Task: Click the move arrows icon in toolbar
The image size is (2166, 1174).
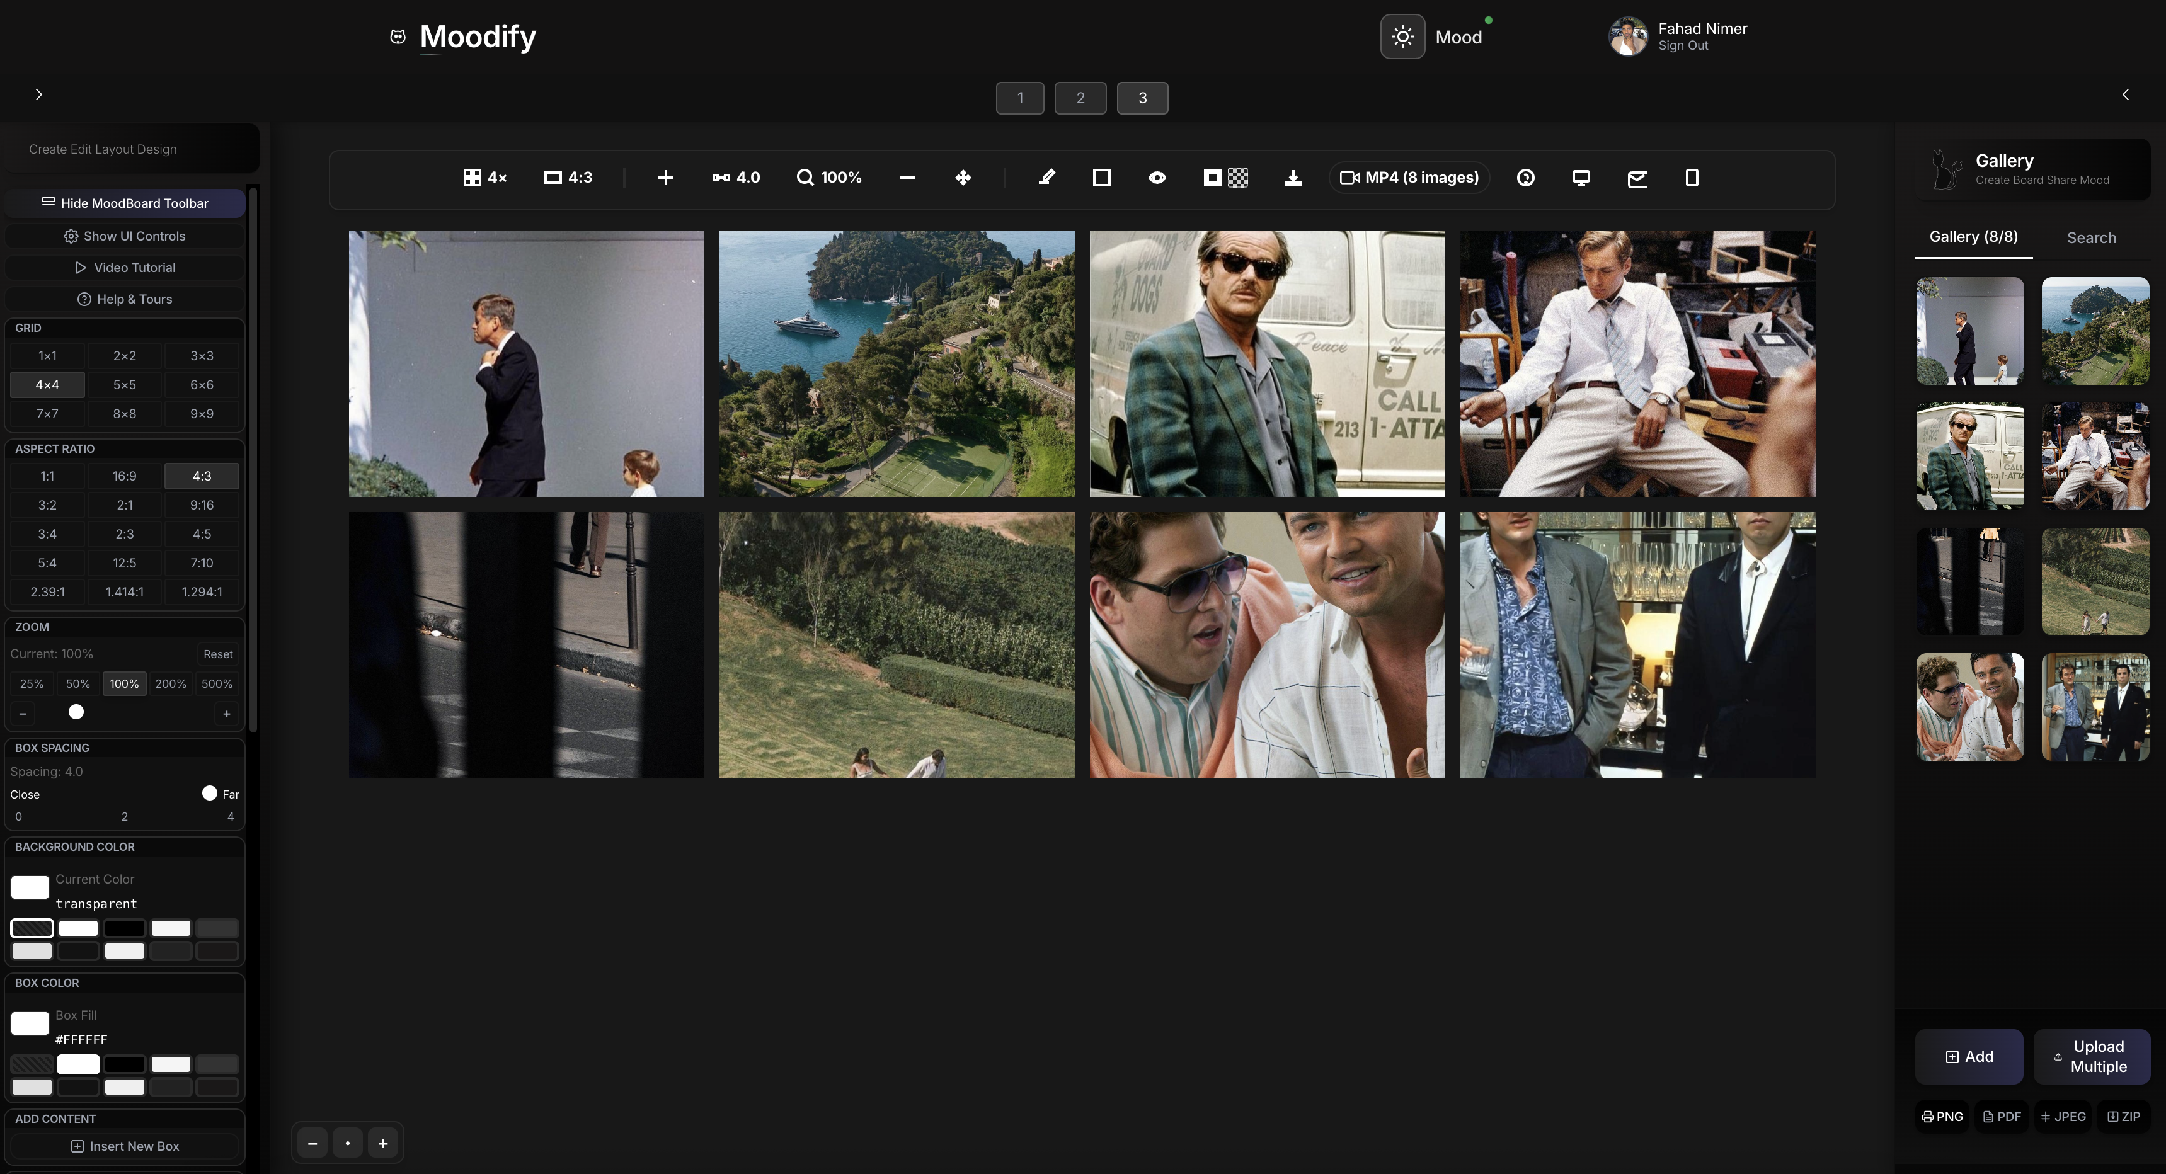Action: coord(963,178)
